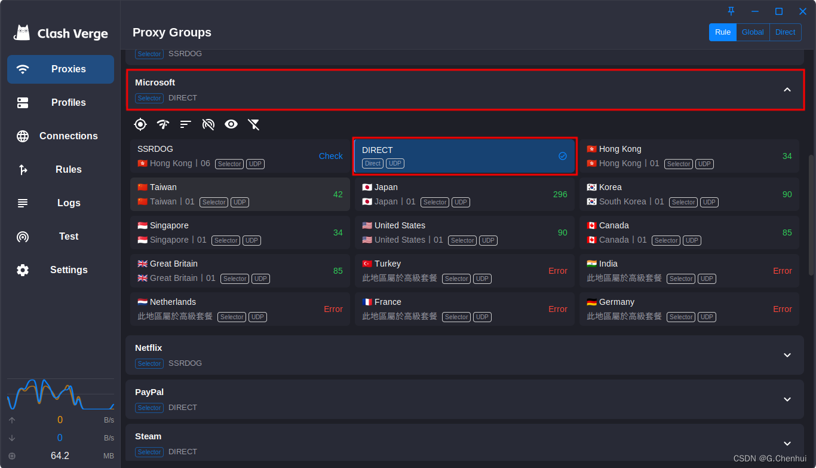The image size is (816, 468).
Task: Click the gear icon beside Settings
Action: click(x=23, y=270)
